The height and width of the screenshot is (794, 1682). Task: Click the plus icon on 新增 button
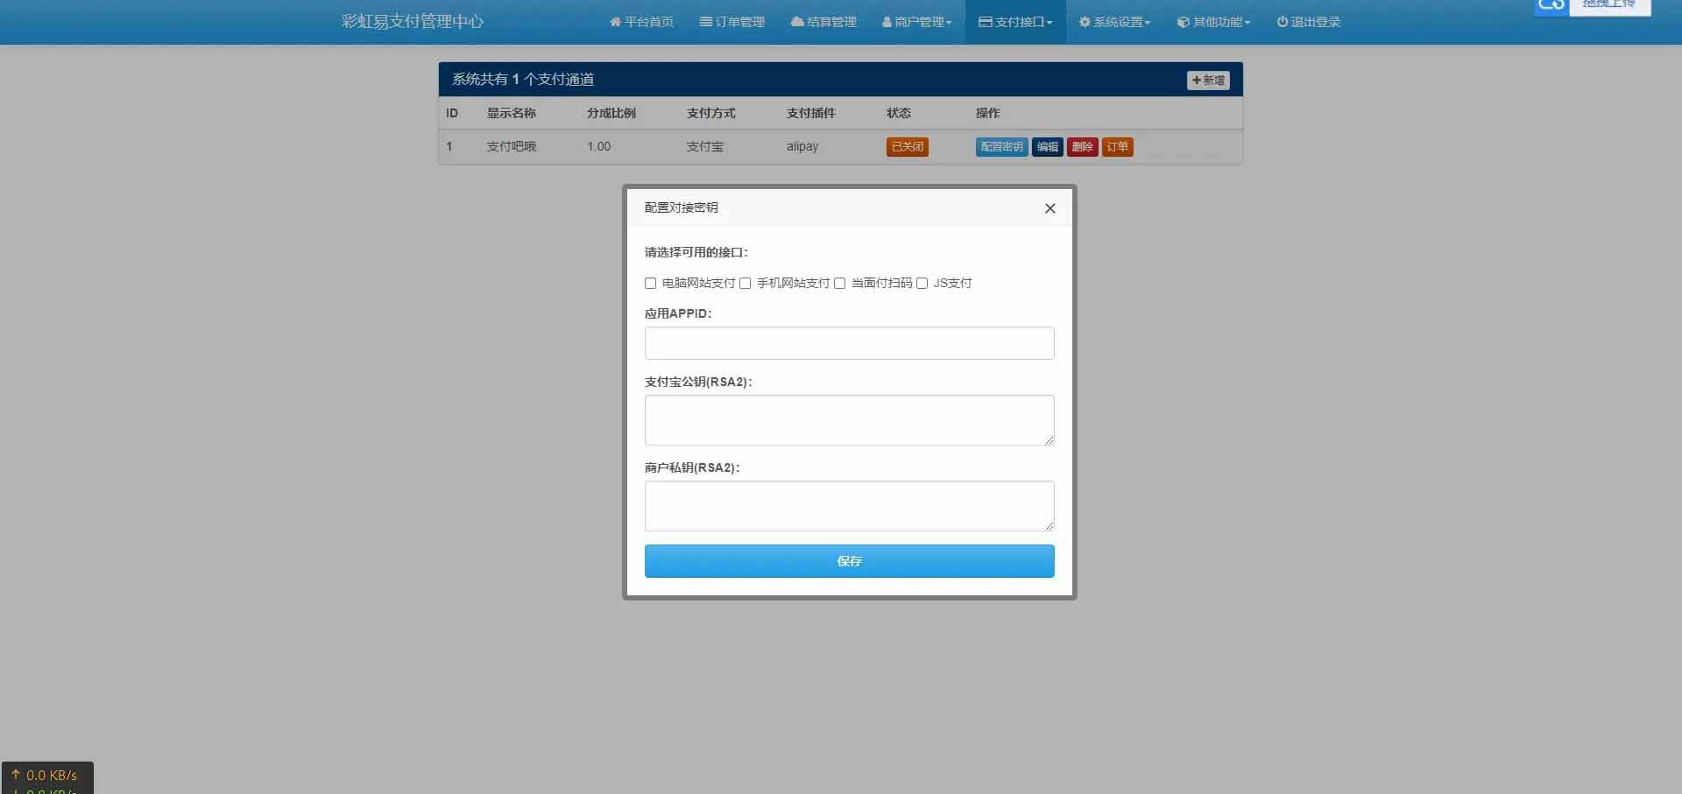pyautogui.click(x=1198, y=80)
